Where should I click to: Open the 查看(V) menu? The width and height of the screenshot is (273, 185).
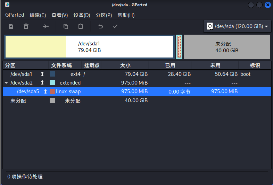pos(60,15)
